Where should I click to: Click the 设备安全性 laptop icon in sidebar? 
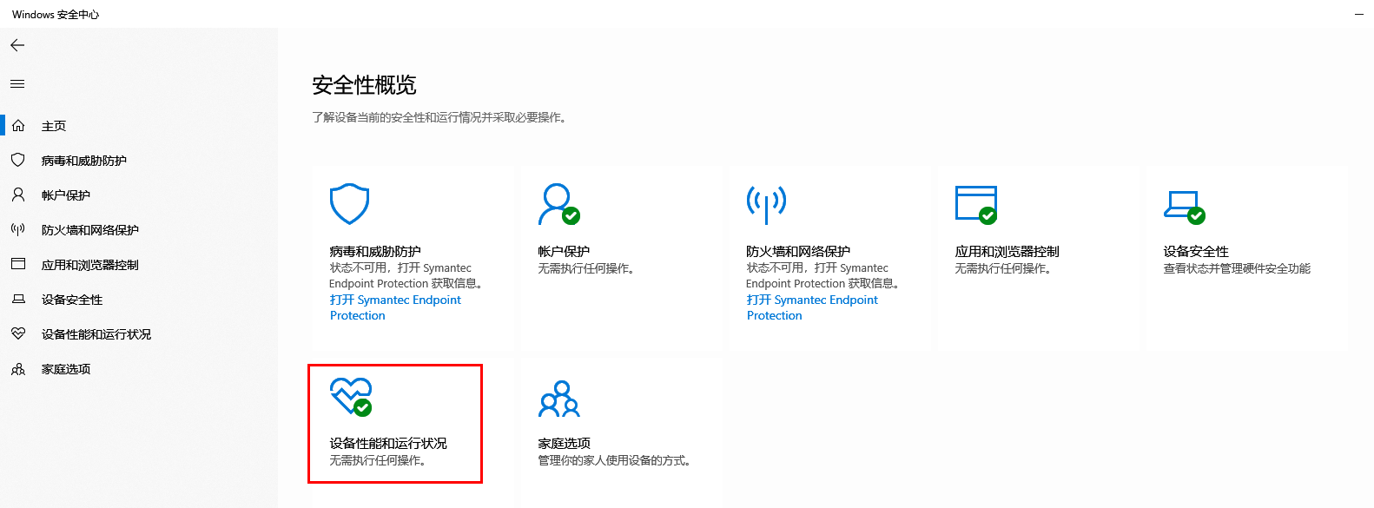pyautogui.click(x=18, y=300)
